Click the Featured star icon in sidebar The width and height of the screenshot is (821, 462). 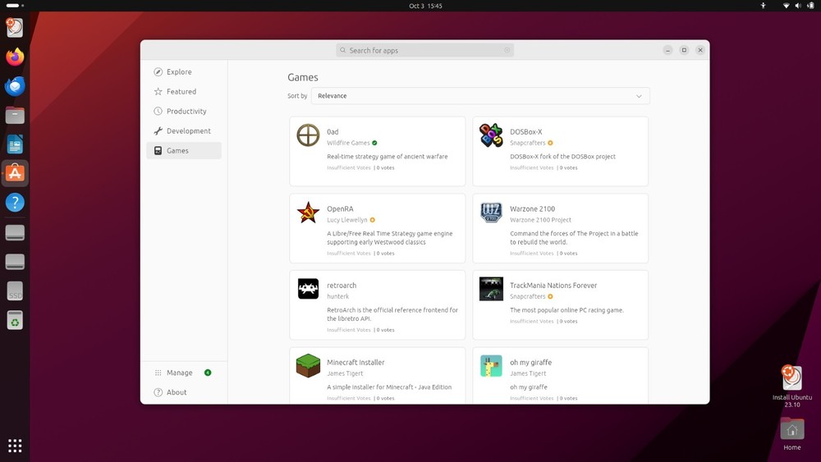point(158,92)
